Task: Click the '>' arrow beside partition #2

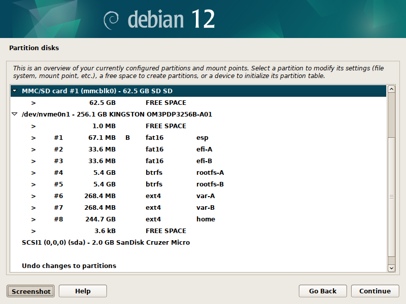Action: click(33, 149)
